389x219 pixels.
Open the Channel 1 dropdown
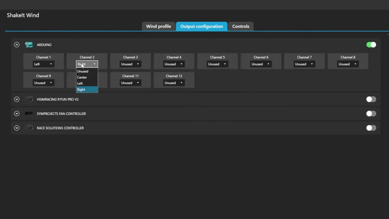pos(43,64)
